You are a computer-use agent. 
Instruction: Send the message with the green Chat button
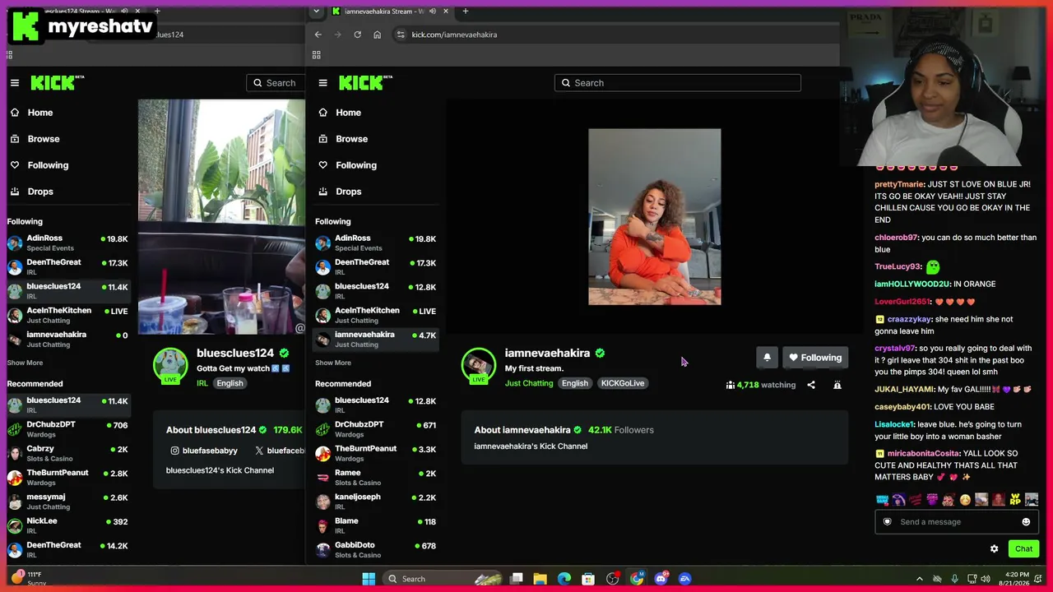coord(1023,548)
